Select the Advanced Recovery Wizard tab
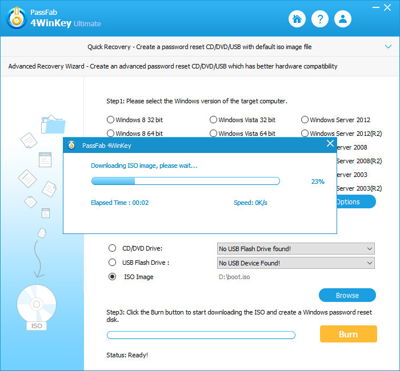 [x=199, y=66]
